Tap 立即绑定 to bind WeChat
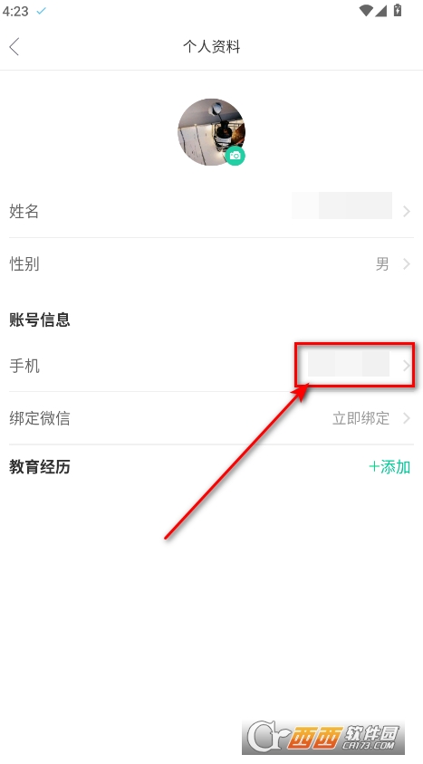 pyautogui.click(x=361, y=418)
